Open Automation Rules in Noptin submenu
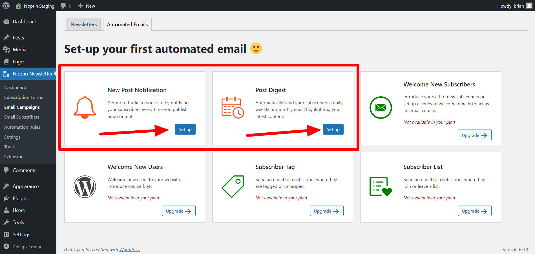Screen dimensions: 535x254 coord(22,127)
